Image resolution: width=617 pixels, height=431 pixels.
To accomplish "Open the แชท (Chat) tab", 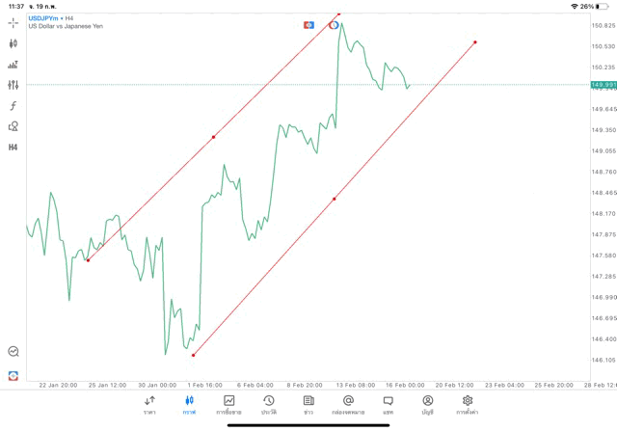I will point(388,404).
